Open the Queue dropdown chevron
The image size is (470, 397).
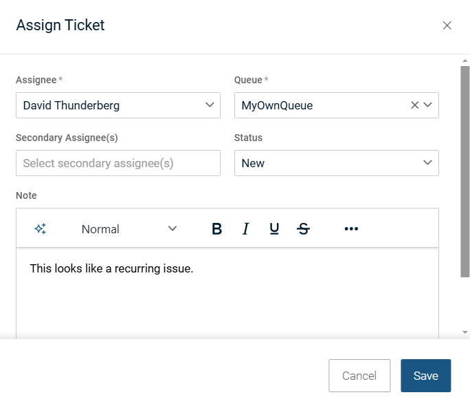[427, 105]
